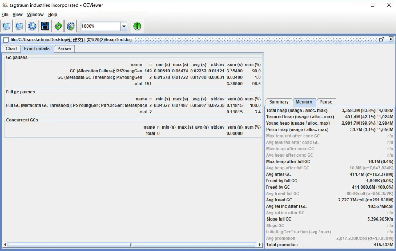Image resolution: width=396 pixels, height=251 pixels.
Task: Toggle the Watch file globe-refresh icon
Action: (x=71, y=26)
